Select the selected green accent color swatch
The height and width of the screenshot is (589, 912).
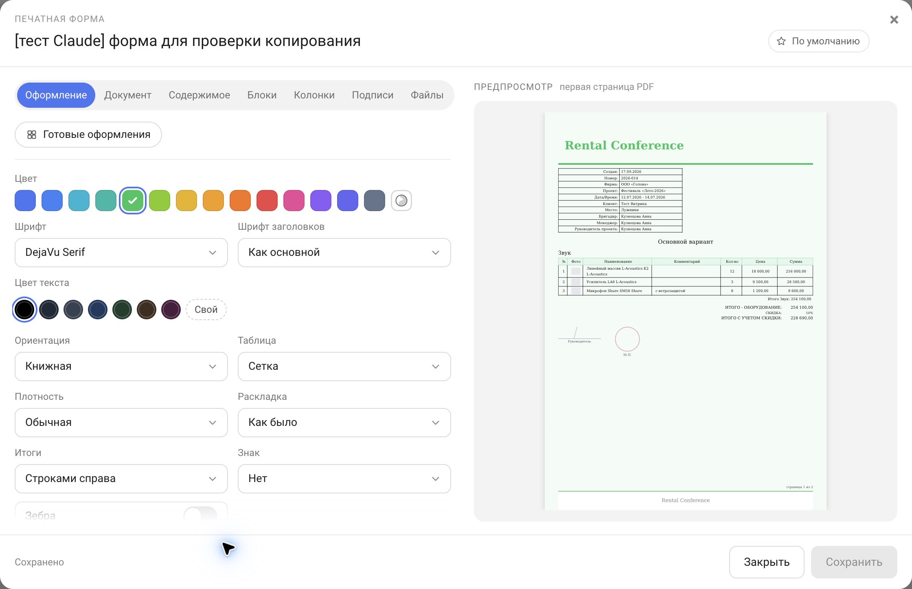pyautogui.click(x=133, y=201)
